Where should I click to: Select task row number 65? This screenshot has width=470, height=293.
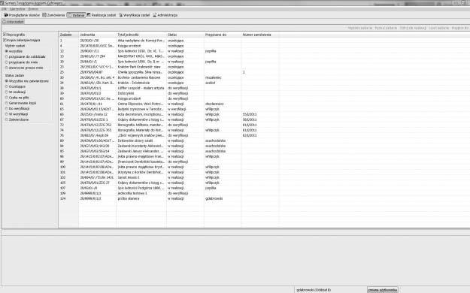[264, 109]
